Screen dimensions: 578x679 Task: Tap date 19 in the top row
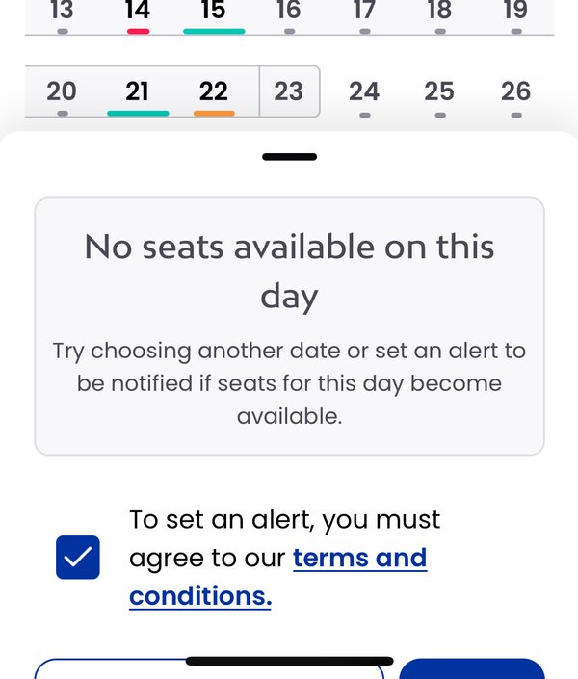(x=516, y=15)
